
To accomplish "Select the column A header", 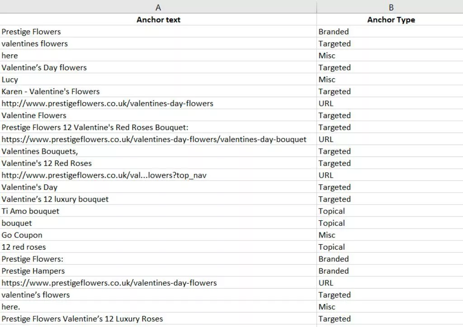I will pos(158,7).
